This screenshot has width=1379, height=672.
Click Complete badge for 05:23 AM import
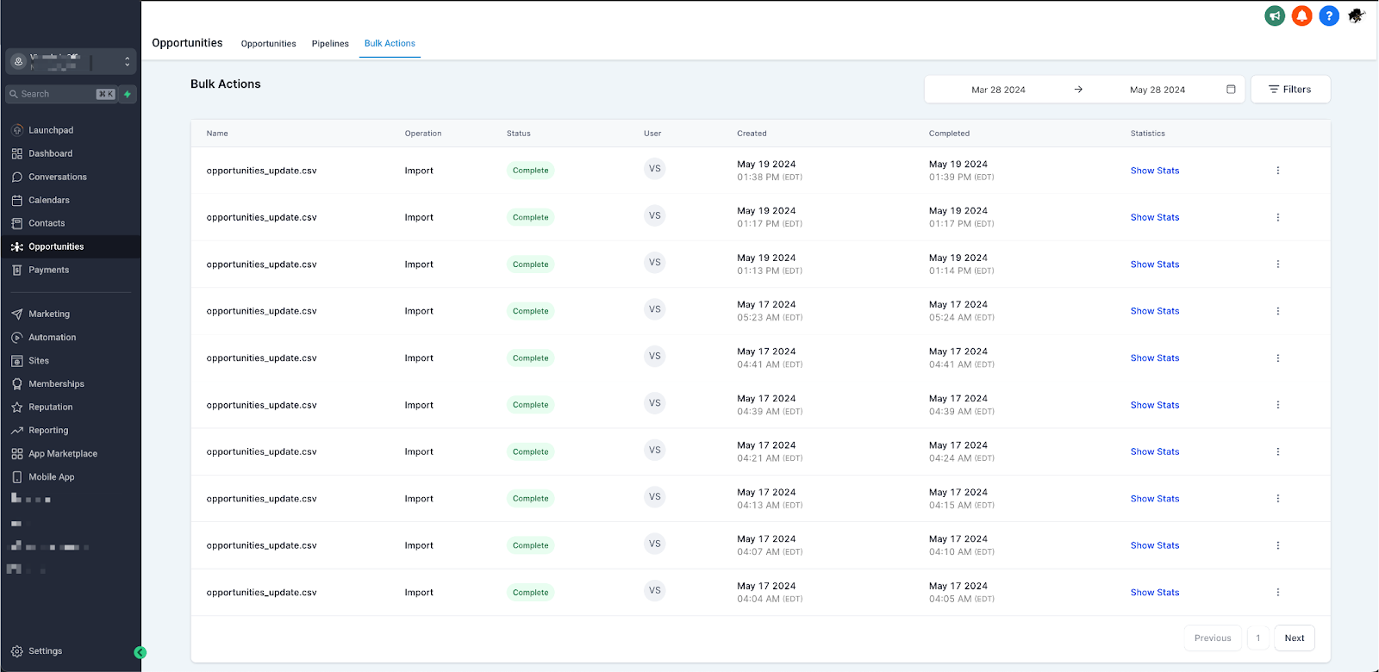click(x=530, y=311)
